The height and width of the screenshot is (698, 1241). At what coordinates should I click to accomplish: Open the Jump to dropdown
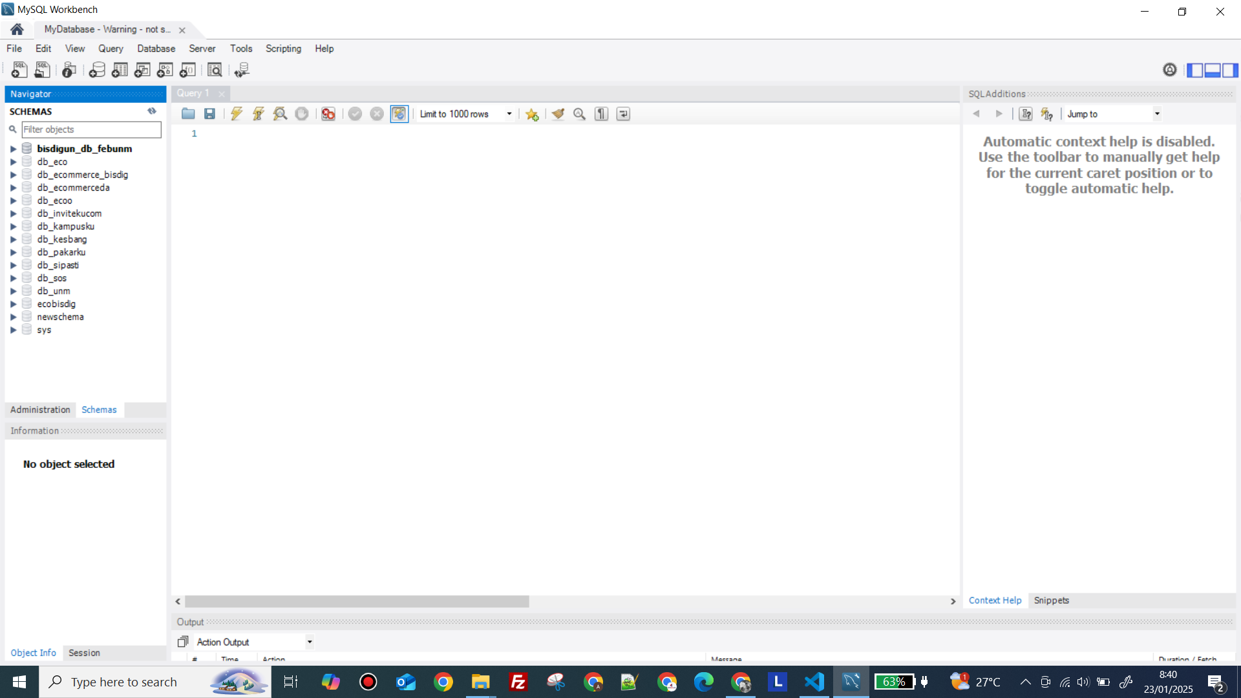click(x=1157, y=114)
